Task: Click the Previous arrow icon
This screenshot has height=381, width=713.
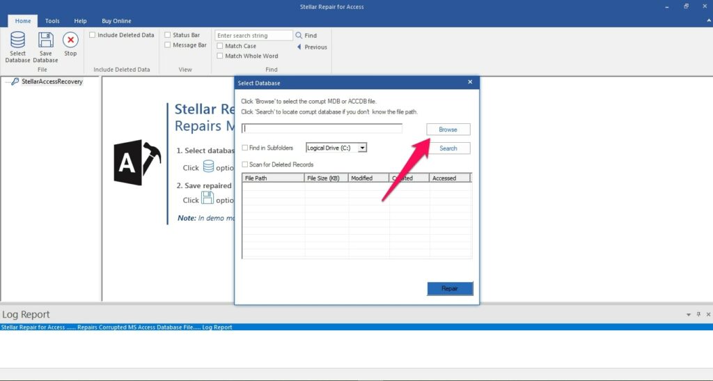Action: 299,47
